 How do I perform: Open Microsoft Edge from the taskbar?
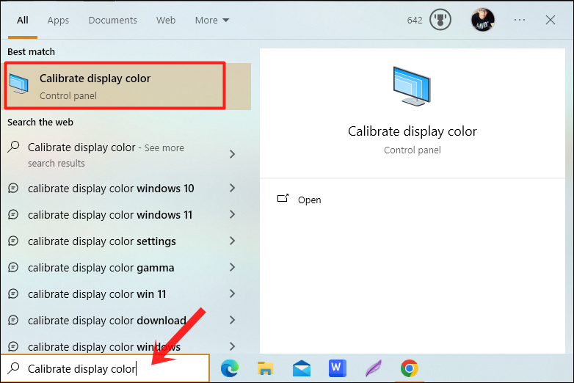[230, 368]
